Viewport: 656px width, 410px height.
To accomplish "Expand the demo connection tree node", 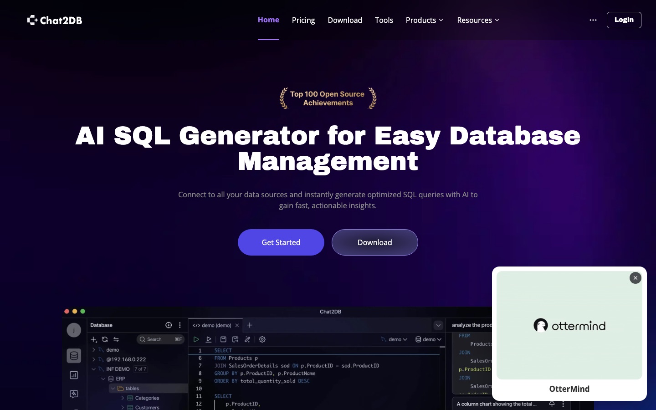I will [x=94, y=350].
